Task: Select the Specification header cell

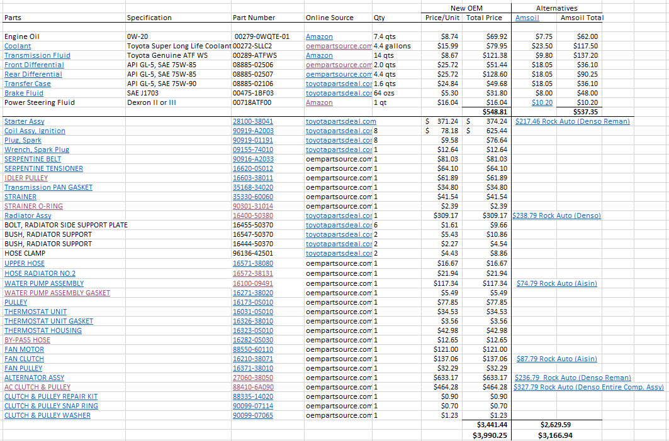Action: point(178,18)
